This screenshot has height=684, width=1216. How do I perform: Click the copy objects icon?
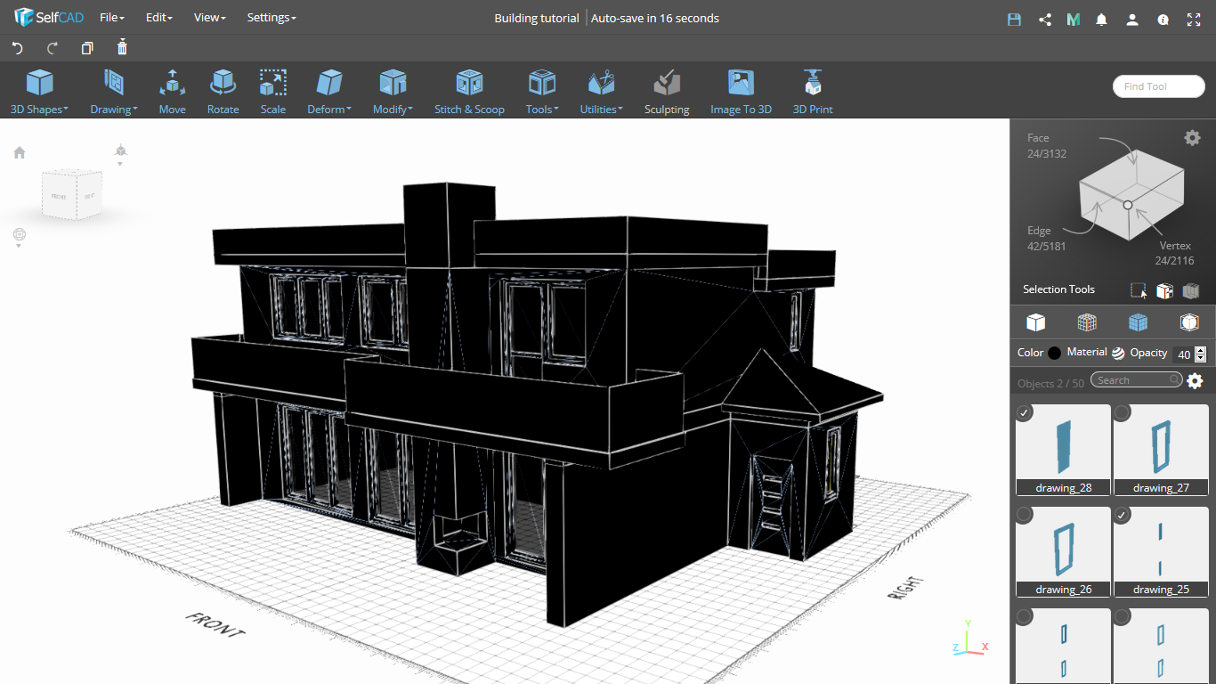pos(87,48)
